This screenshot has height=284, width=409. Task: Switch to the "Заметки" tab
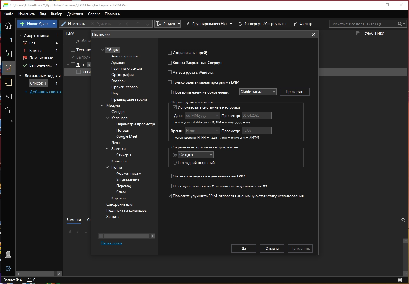point(74,220)
